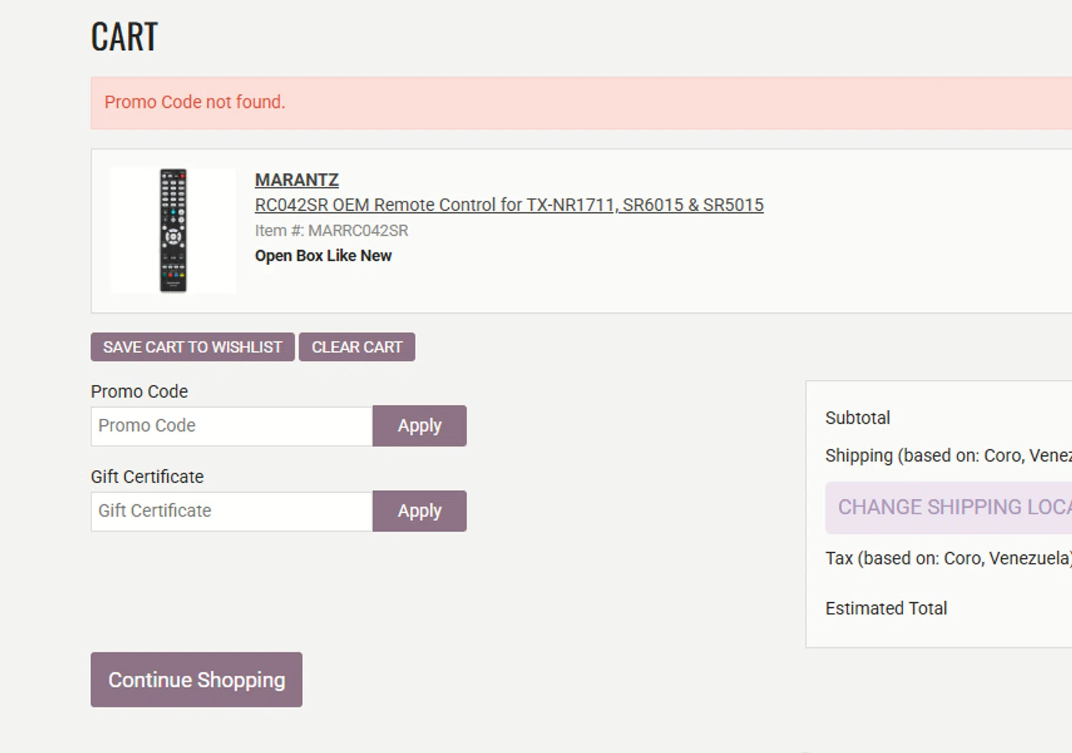Select the 'Promo Code' field label
The image size is (1072, 753).
click(139, 392)
